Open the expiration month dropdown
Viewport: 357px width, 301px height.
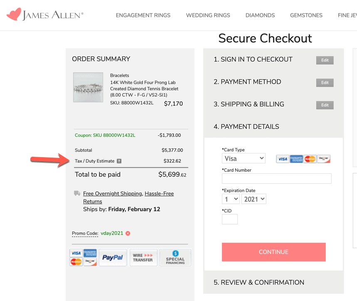point(230,199)
